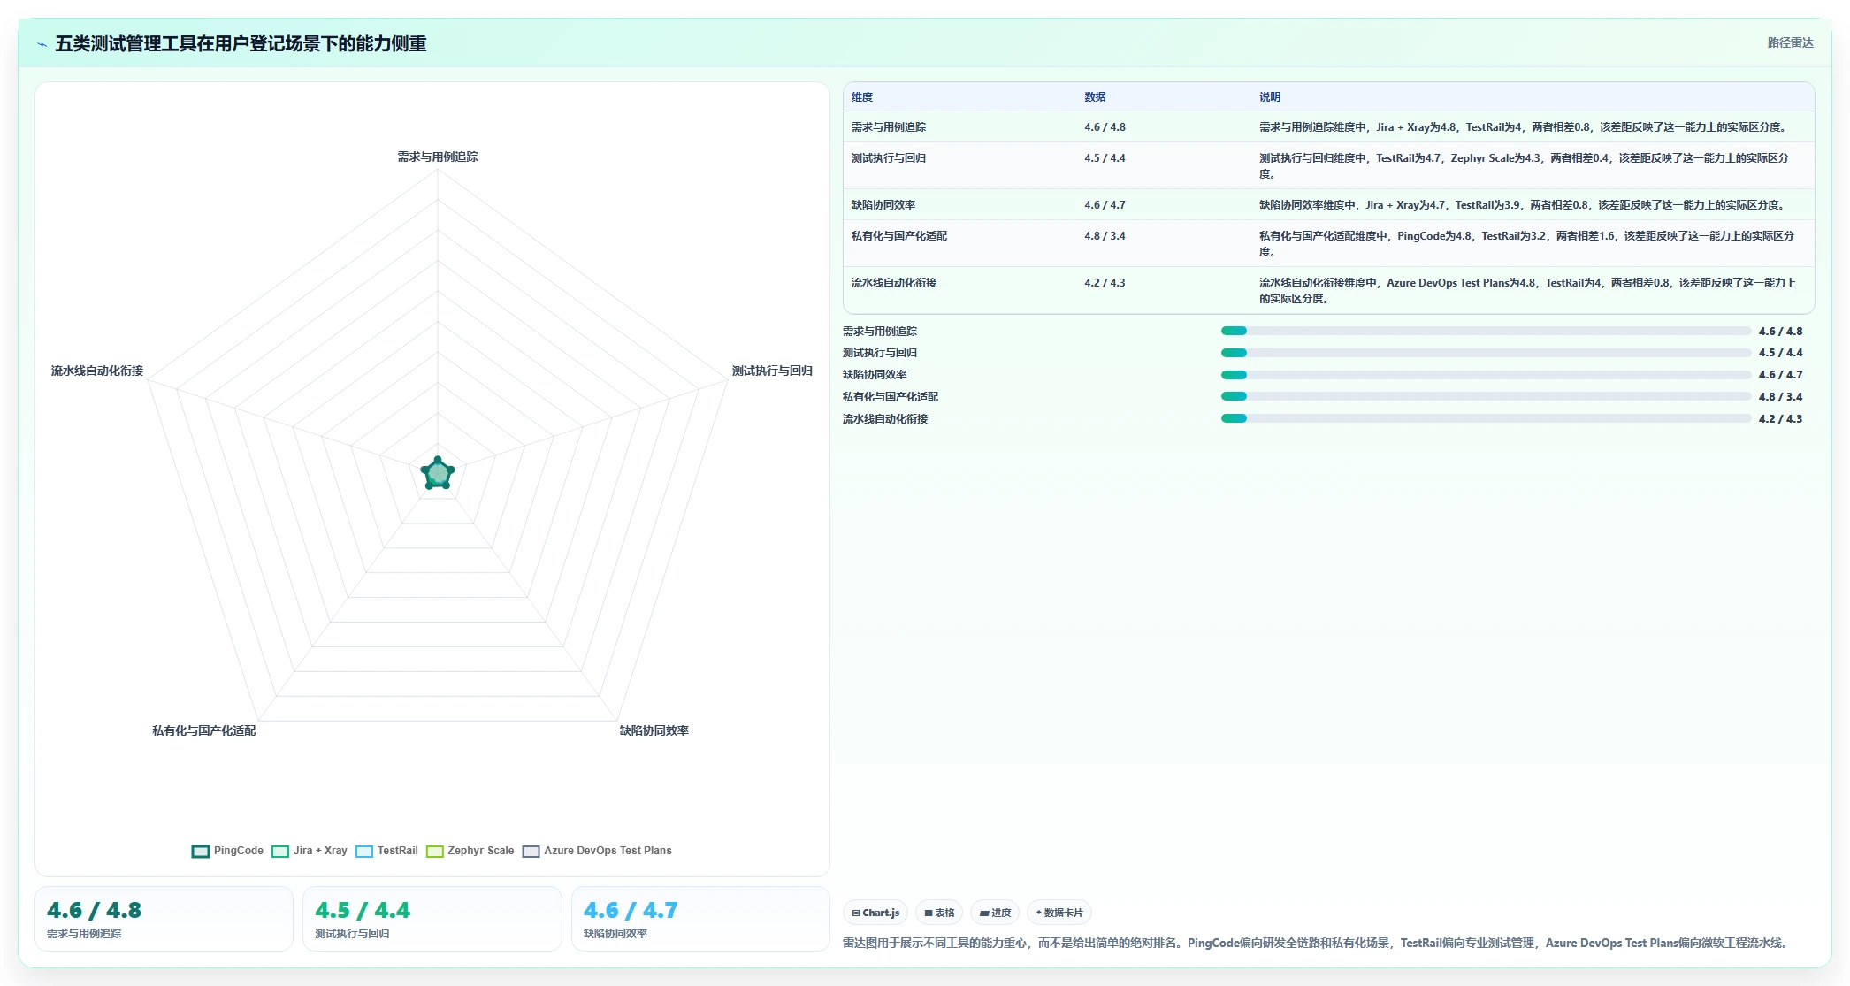Select table row 缺陷协同效率
This screenshot has height=986, width=1850.
click(1328, 205)
